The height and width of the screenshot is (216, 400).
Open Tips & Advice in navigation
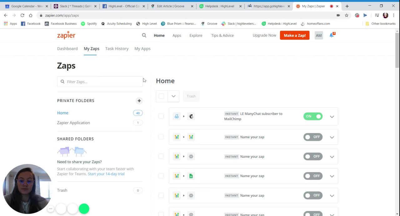pos(222,35)
